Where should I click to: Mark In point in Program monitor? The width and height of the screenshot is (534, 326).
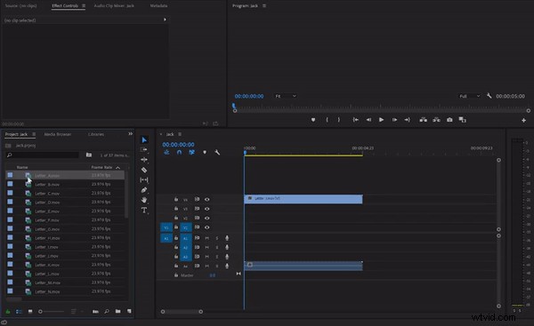(327, 120)
